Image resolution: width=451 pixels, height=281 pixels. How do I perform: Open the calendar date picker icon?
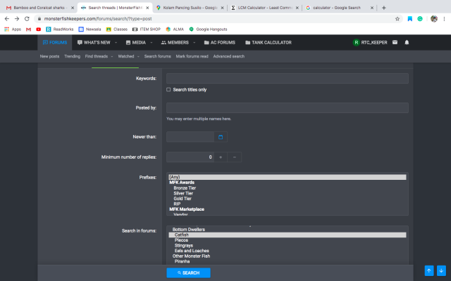tap(220, 137)
